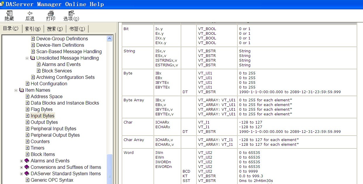The image size is (363, 184).
Task: Click the 0 to 65535 range for IWn
Action: click(x=250, y=153)
